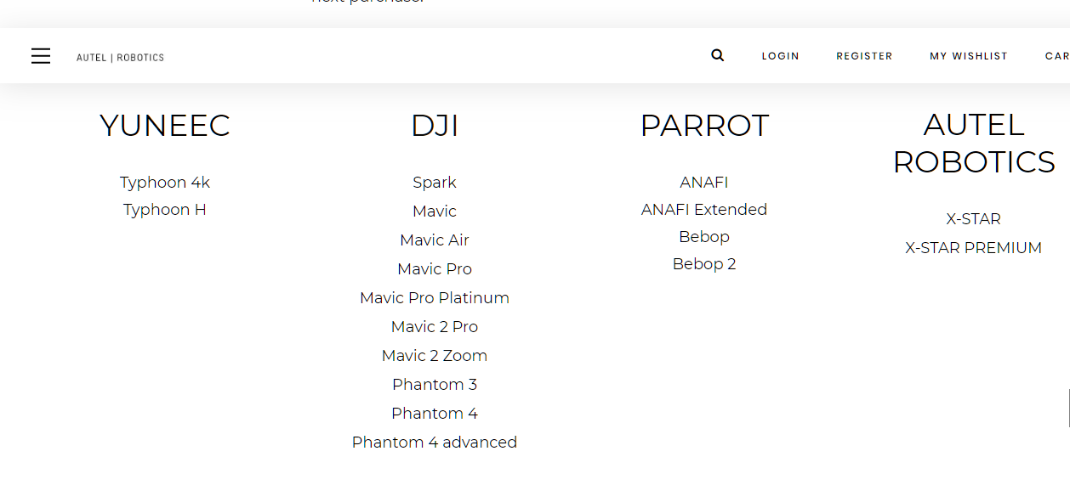Choose the Mavic Air link
The image size is (1070, 485).
(435, 240)
